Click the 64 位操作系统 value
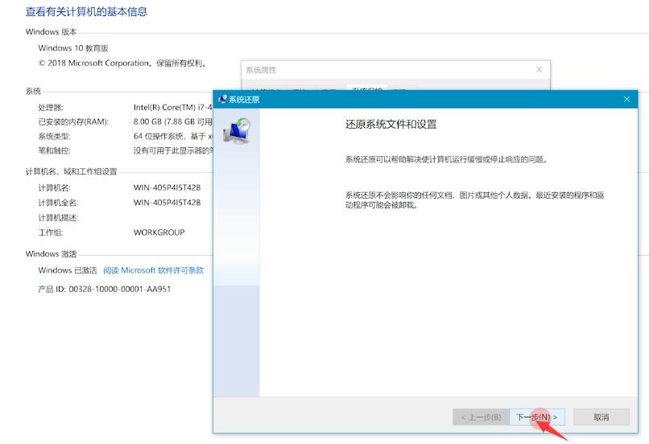 [x=172, y=136]
